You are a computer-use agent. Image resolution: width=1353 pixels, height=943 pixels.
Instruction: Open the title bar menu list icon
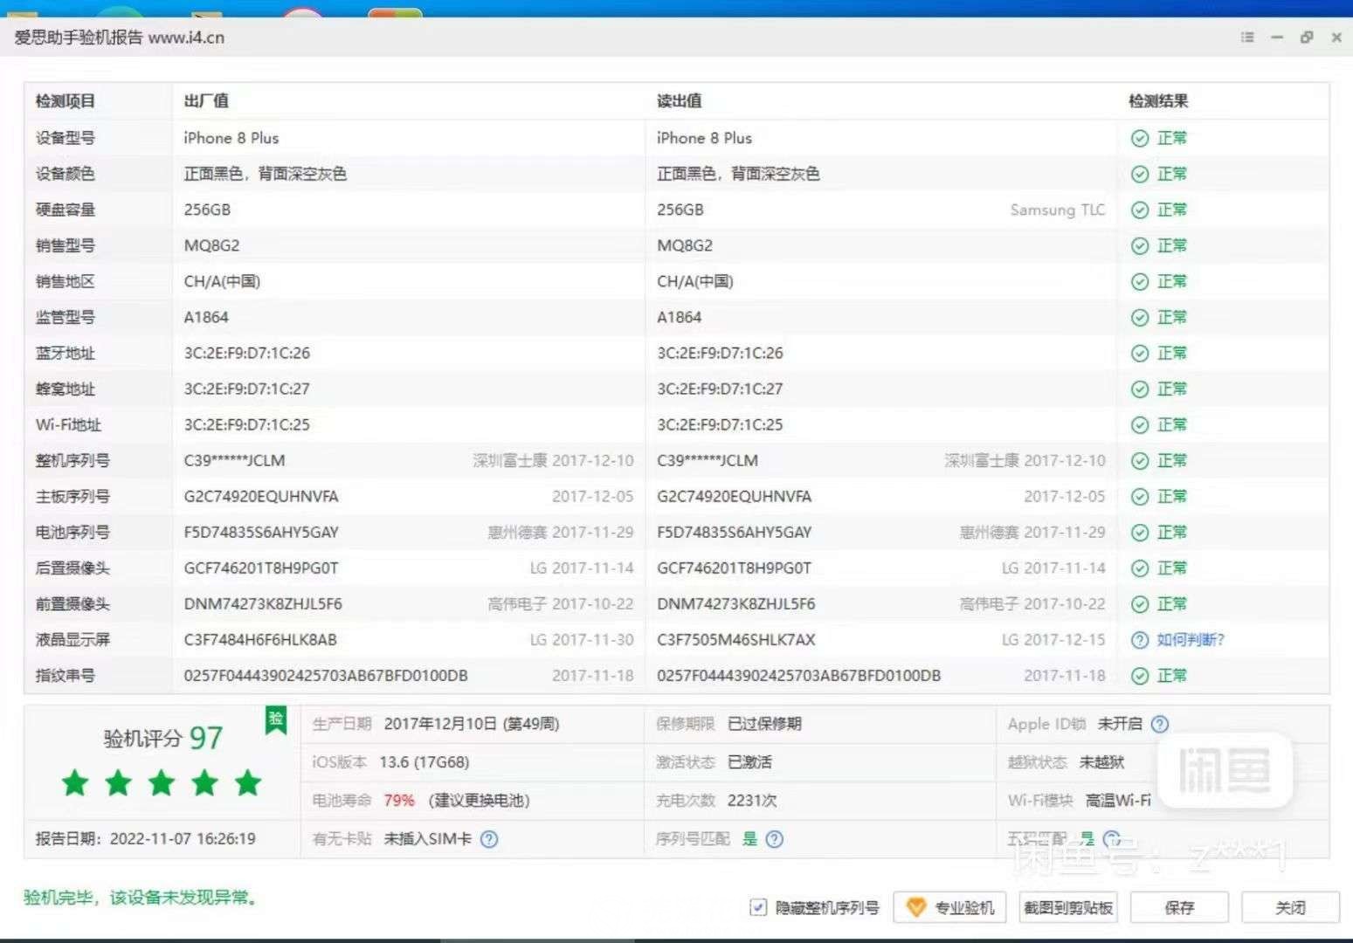click(x=1247, y=38)
